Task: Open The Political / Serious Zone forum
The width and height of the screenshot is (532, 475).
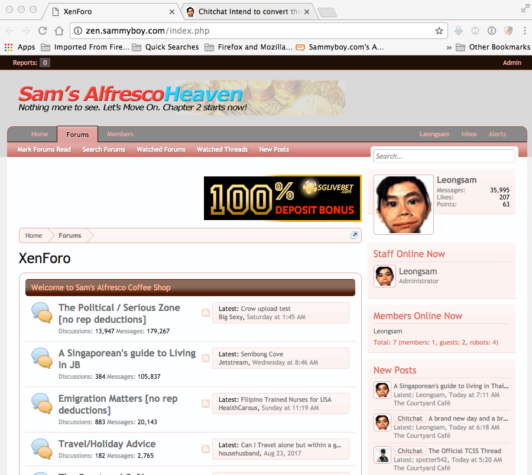Action: click(x=119, y=313)
